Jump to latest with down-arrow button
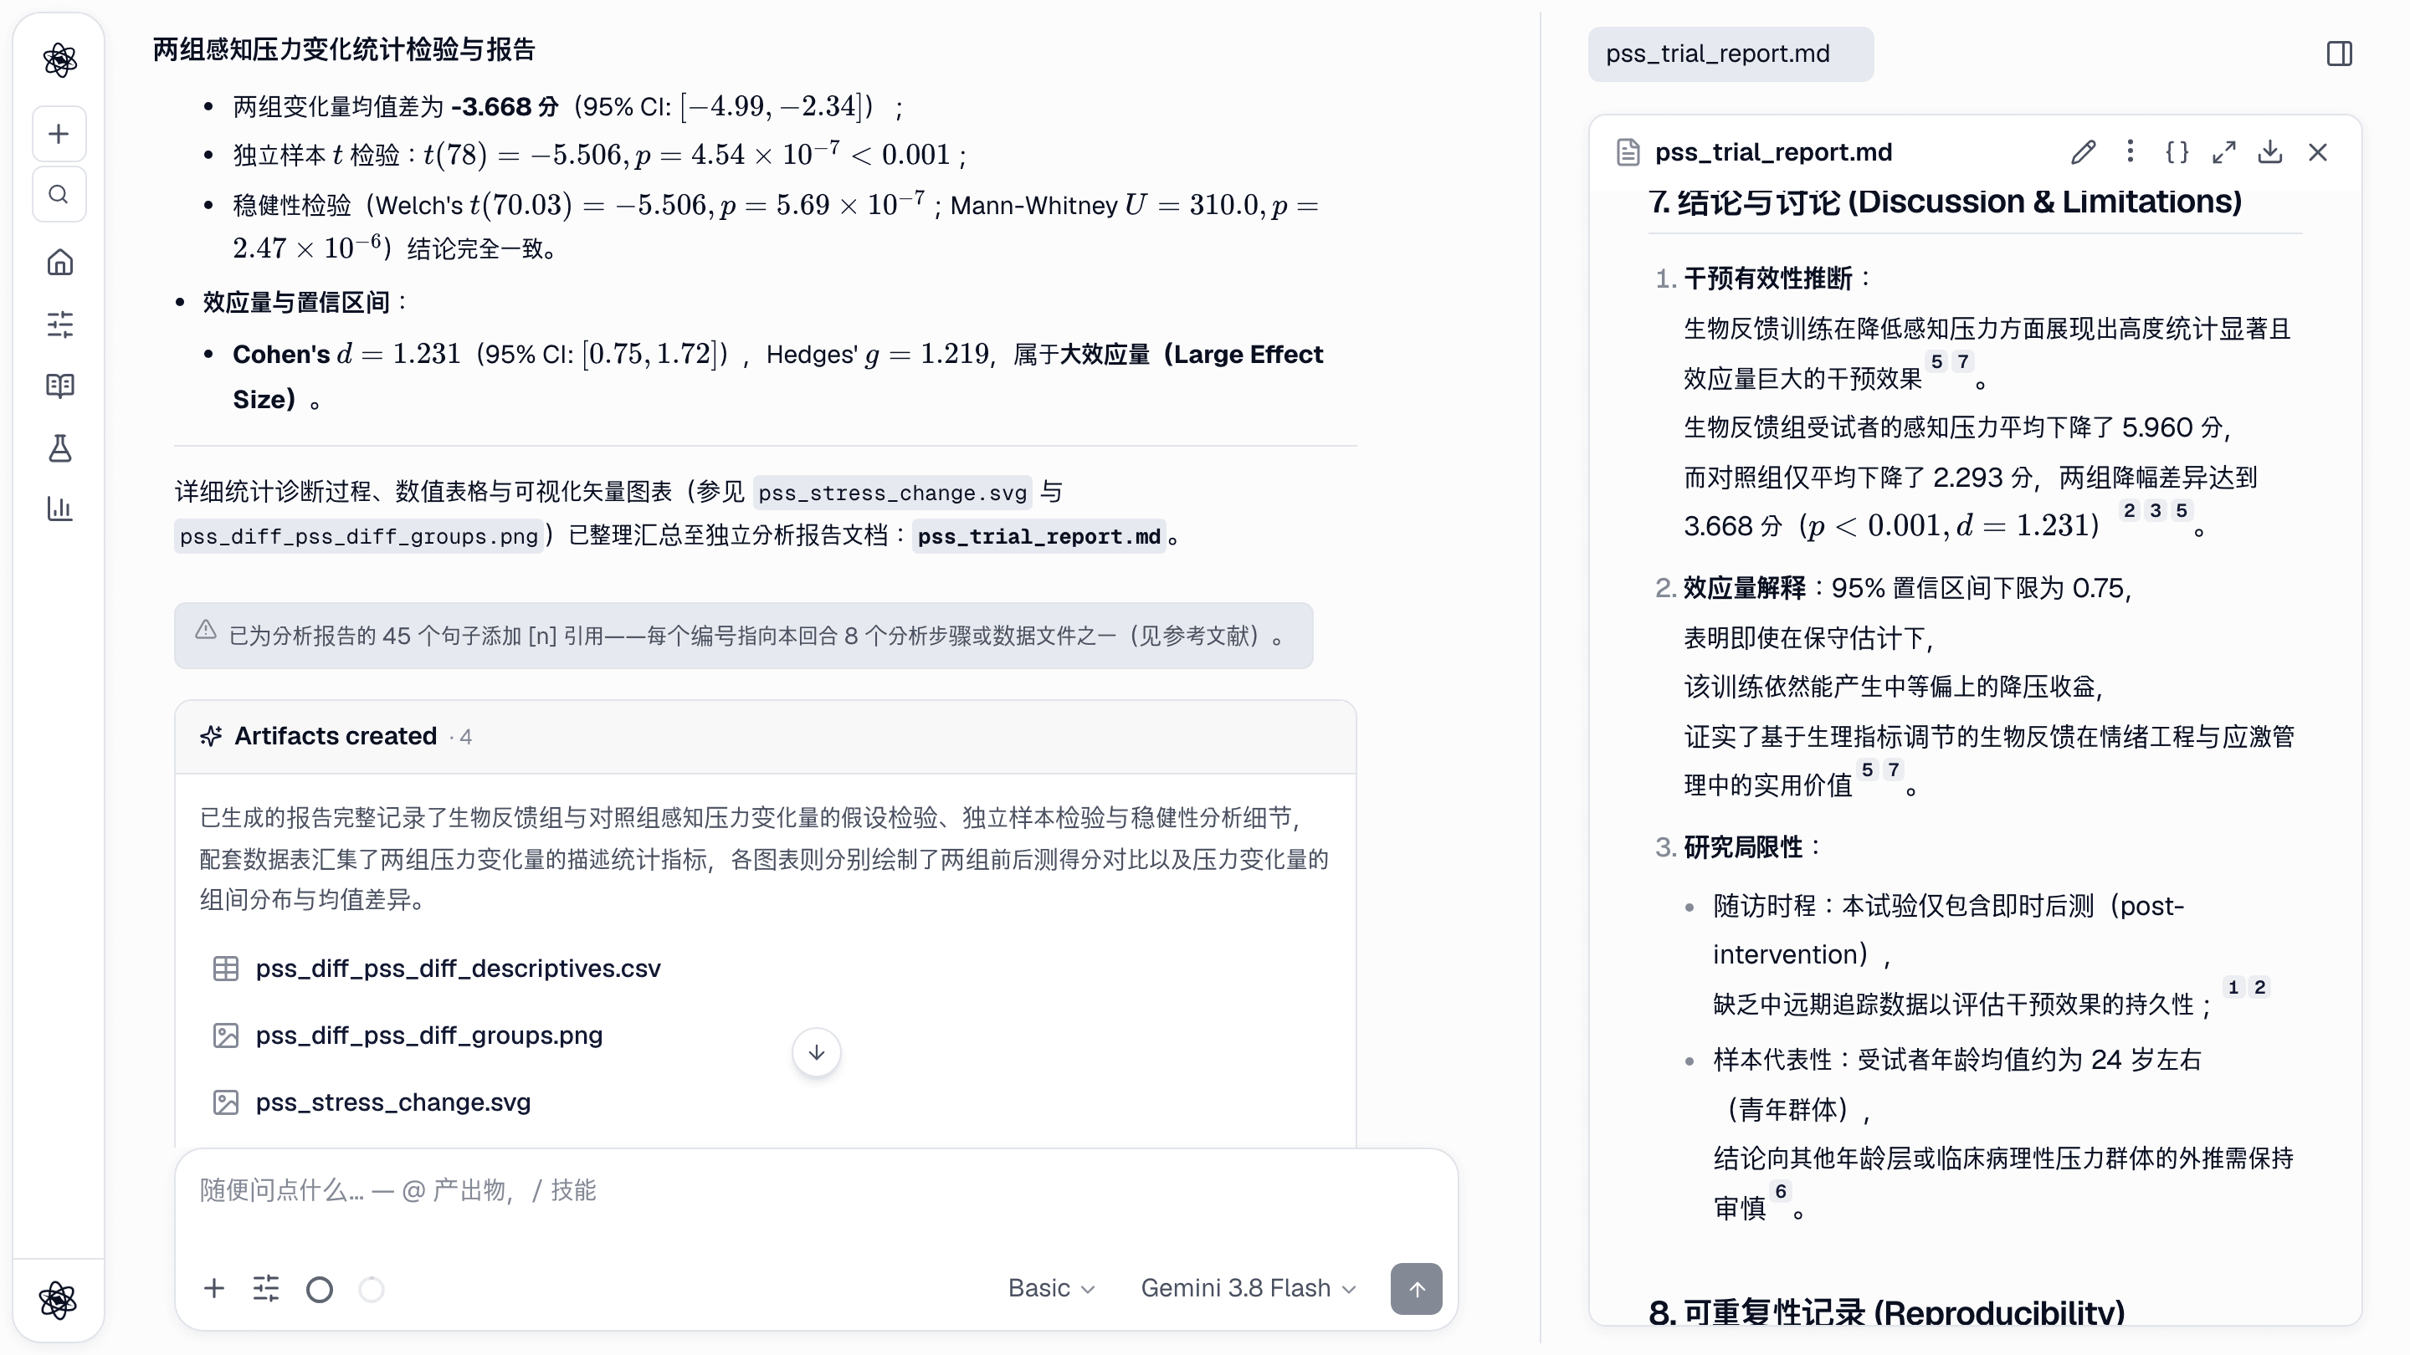Screen dimensions: 2410x1355 click(816, 1052)
